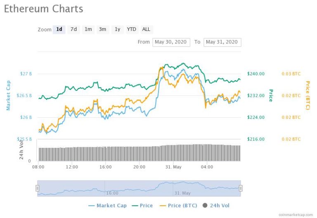This screenshot has width=317, height=218.
Task: Select the 1d zoom range
Action: pos(59,29)
